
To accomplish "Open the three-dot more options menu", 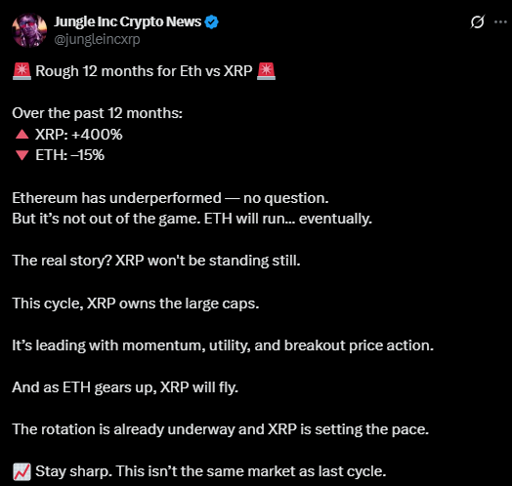I will click(x=500, y=21).
